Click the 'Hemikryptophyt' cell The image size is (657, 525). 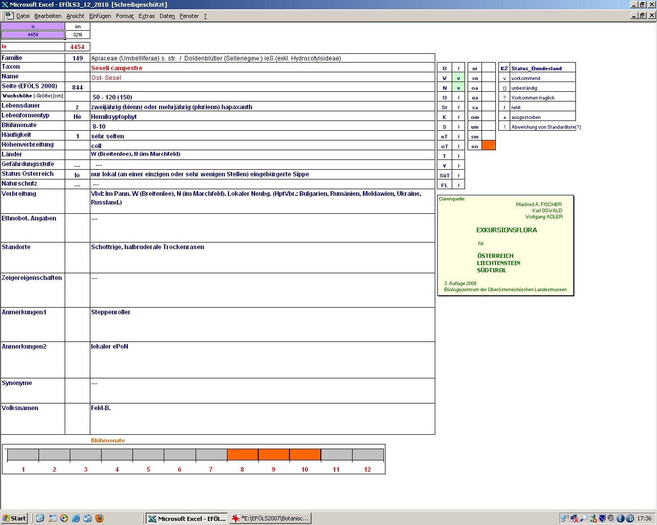point(262,116)
